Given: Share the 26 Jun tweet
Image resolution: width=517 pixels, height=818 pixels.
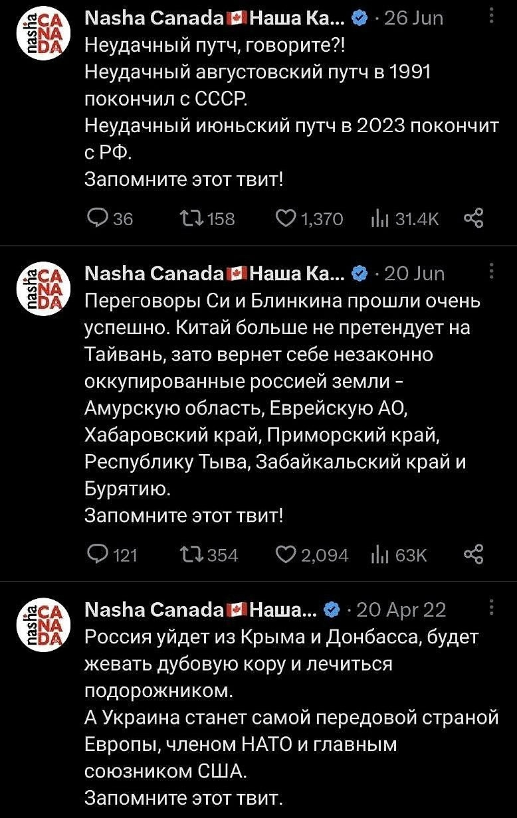Looking at the screenshot, I should (x=472, y=218).
